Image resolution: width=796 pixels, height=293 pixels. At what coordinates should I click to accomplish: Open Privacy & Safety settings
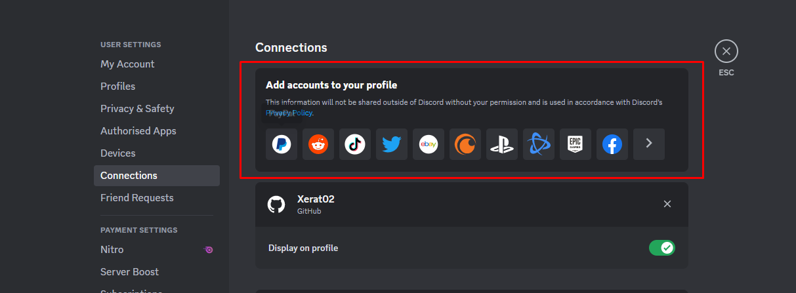[x=137, y=109]
